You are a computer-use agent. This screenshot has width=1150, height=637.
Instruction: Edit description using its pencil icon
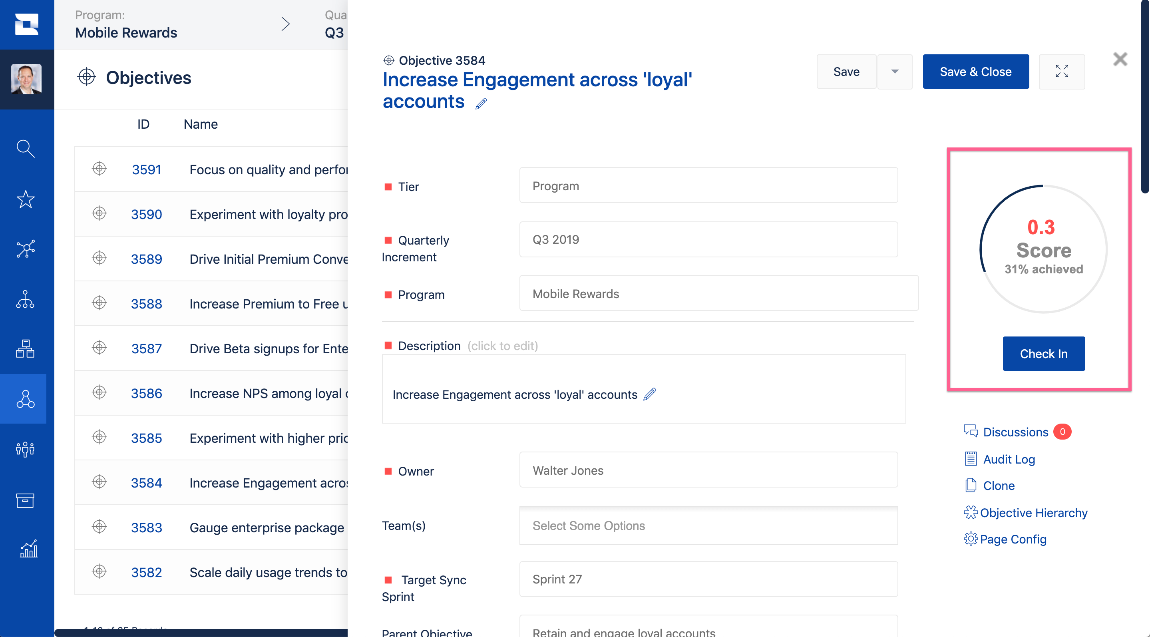[650, 394]
